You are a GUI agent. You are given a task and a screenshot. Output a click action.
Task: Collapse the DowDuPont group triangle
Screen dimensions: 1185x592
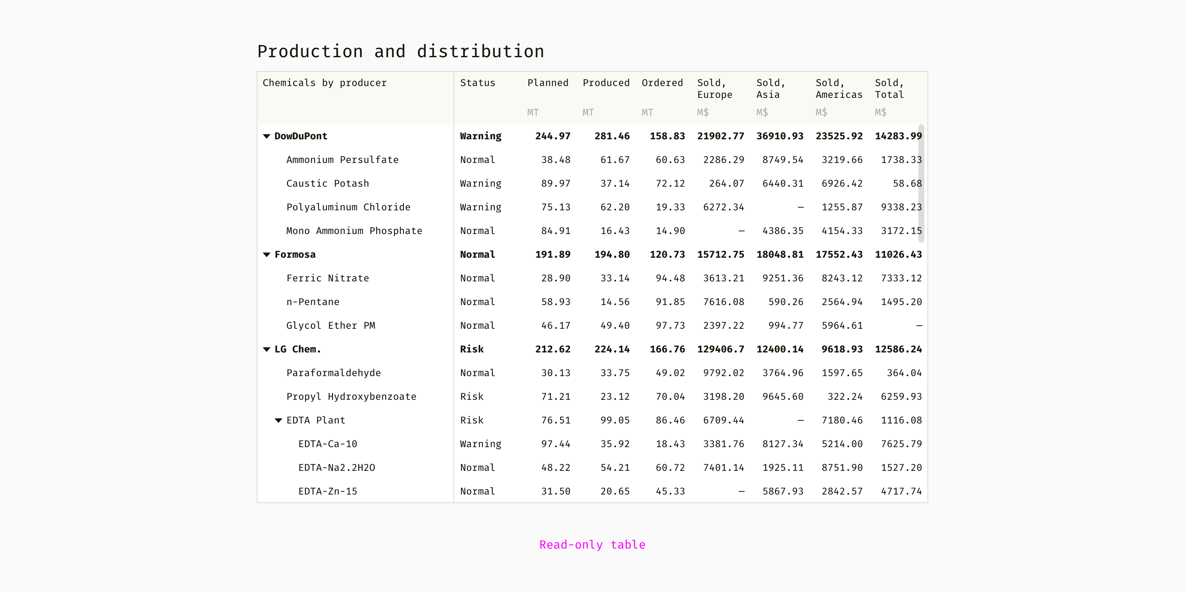(x=266, y=136)
